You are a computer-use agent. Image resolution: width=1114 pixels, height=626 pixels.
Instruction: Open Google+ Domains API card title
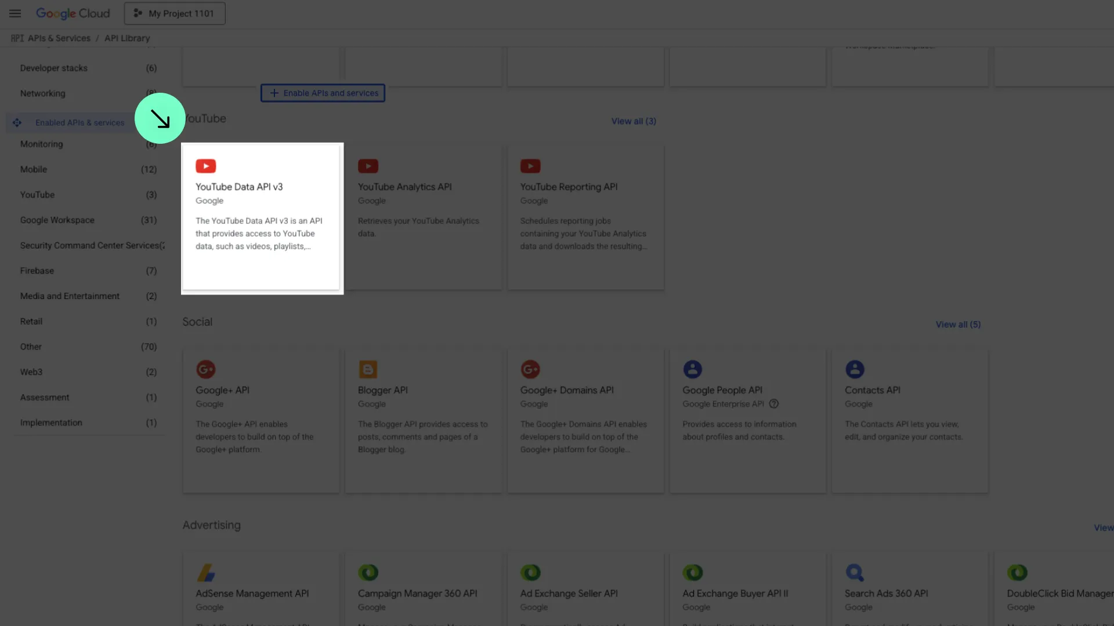567,390
